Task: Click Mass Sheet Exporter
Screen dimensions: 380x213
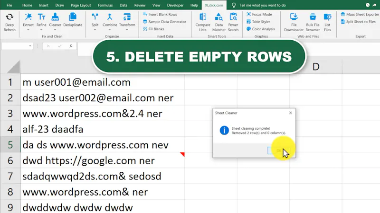Action: pos(360,14)
